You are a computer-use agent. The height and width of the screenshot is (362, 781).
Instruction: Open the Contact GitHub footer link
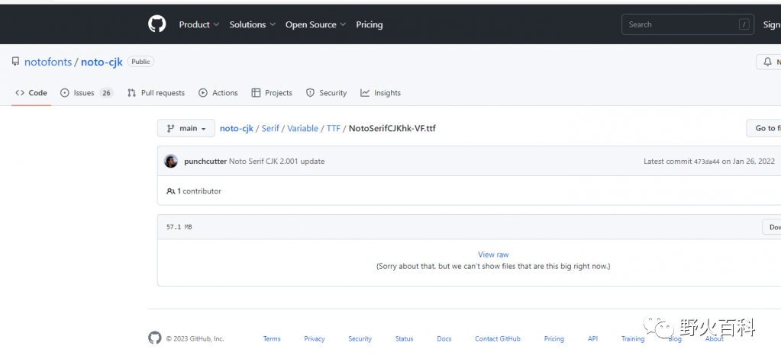pyautogui.click(x=498, y=338)
